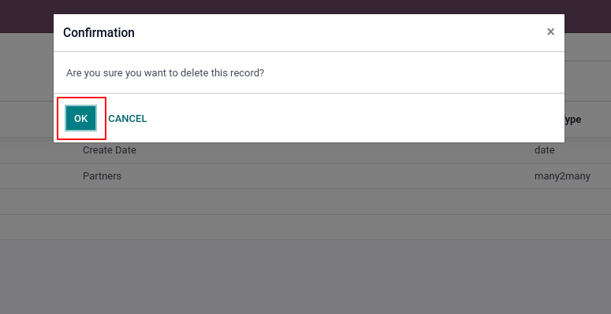Click the delete record question text

[x=166, y=72]
